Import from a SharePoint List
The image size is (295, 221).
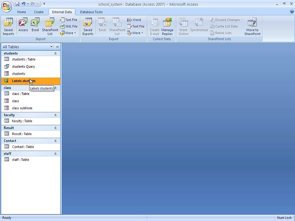(x=50, y=26)
